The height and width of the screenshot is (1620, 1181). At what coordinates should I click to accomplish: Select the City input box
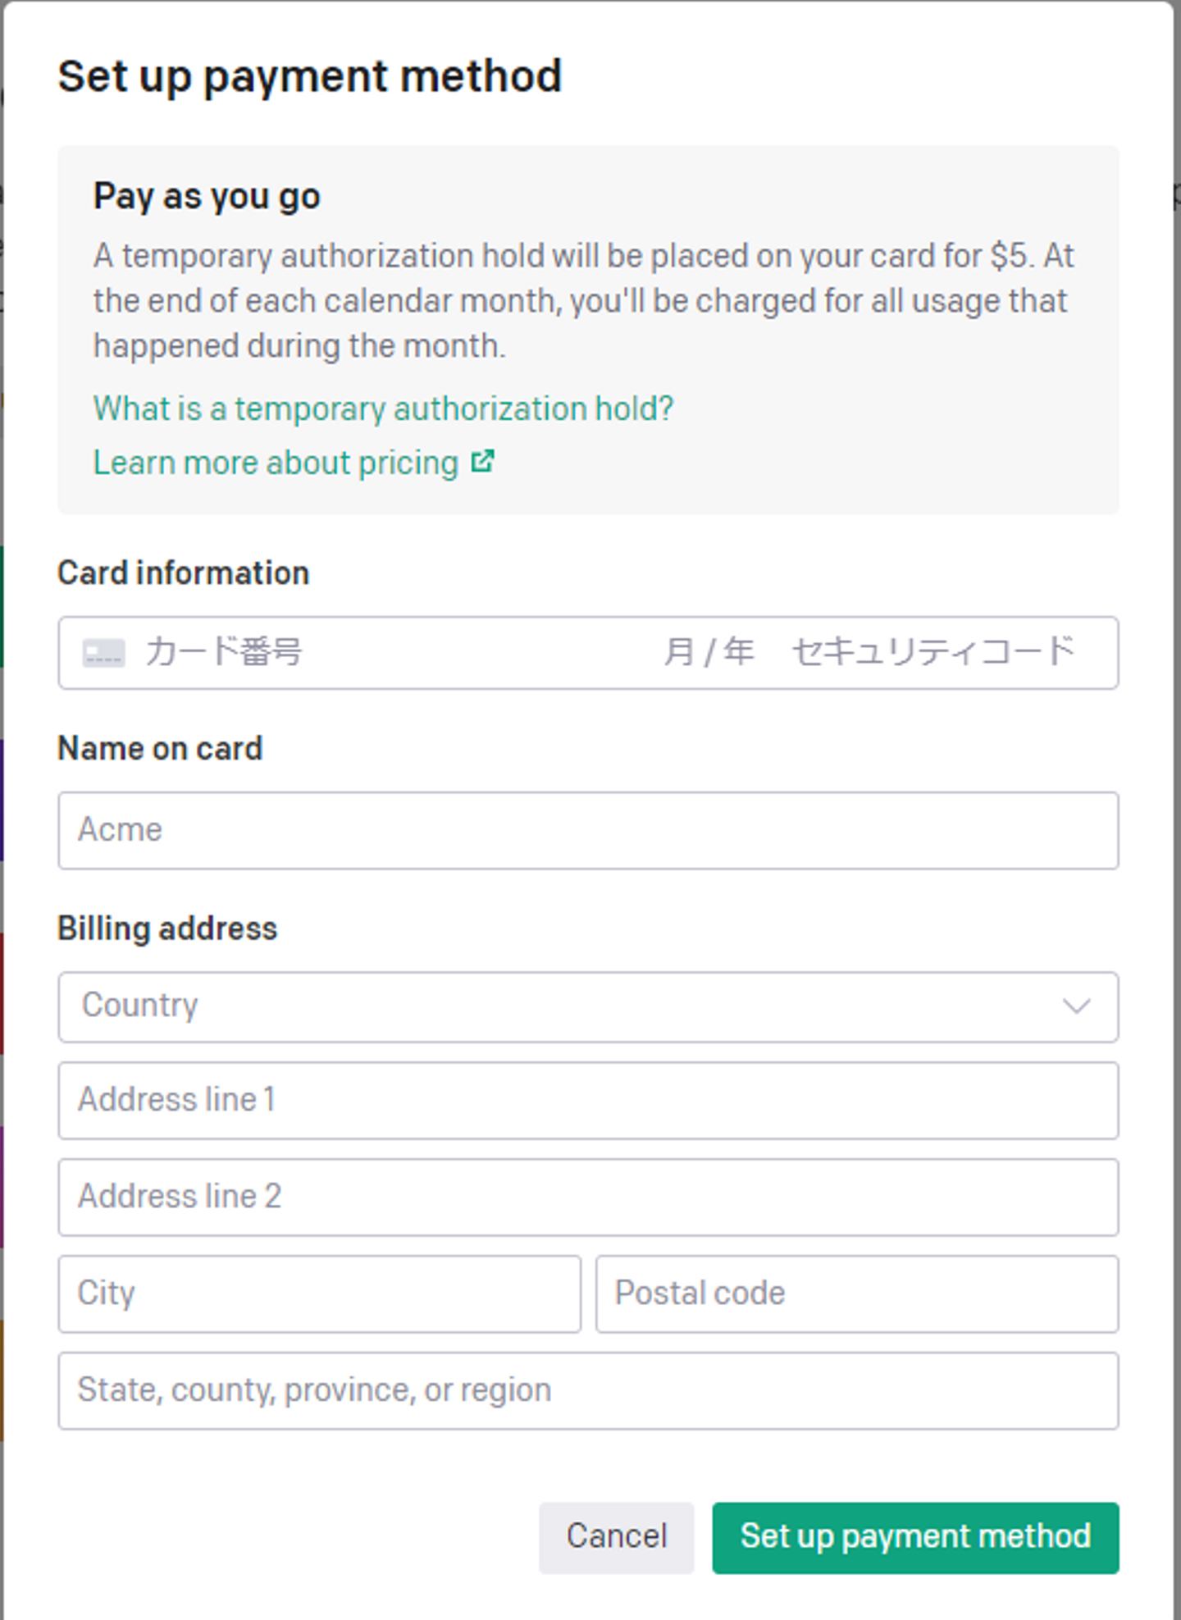point(319,1294)
